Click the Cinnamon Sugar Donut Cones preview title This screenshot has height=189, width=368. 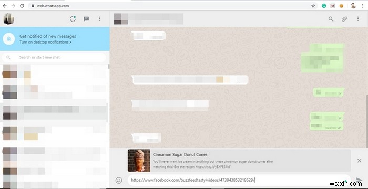180,155
